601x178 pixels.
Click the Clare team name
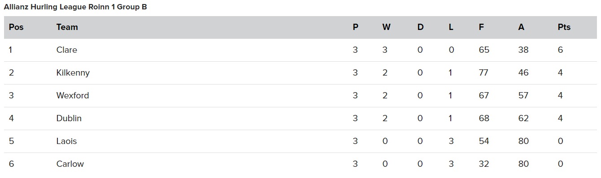(x=67, y=50)
